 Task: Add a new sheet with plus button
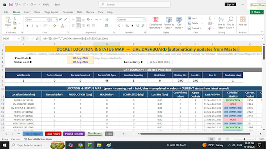(x=124, y=134)
